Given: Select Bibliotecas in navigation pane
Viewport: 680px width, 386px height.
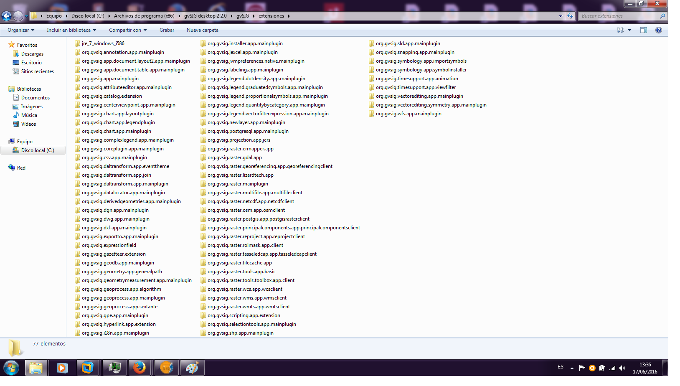Looking at the screenshot, I should click(29, 89).
